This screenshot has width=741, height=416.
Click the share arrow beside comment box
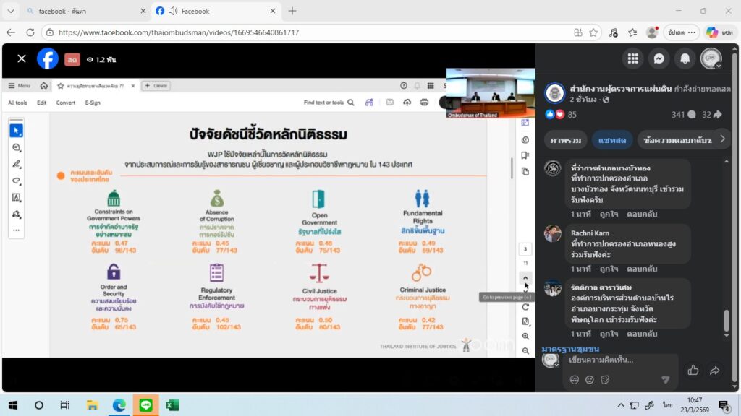click(x=715, y=370)
